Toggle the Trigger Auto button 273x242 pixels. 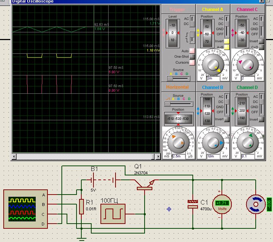[192, 51]
